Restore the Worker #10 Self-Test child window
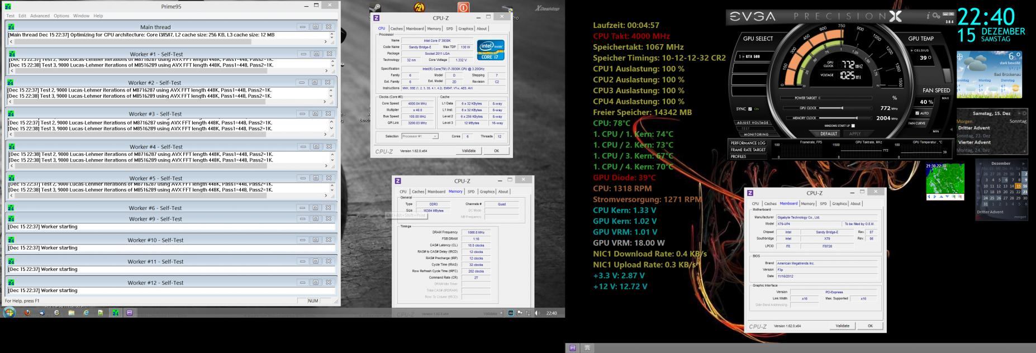This screenshot has height=353, width=1036. [315, 240]
